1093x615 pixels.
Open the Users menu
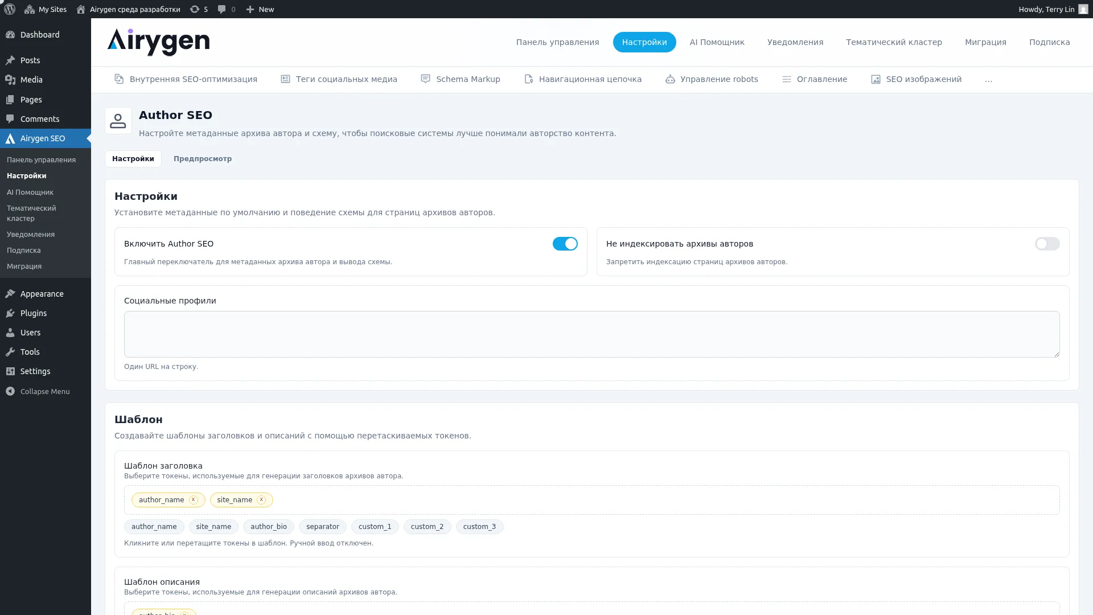pyautogui.click(x=46, y=333)
